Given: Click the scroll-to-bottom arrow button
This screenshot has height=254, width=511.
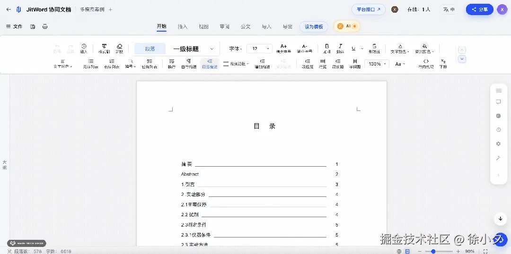Looking at the screenshot, I should pos(500,219).
